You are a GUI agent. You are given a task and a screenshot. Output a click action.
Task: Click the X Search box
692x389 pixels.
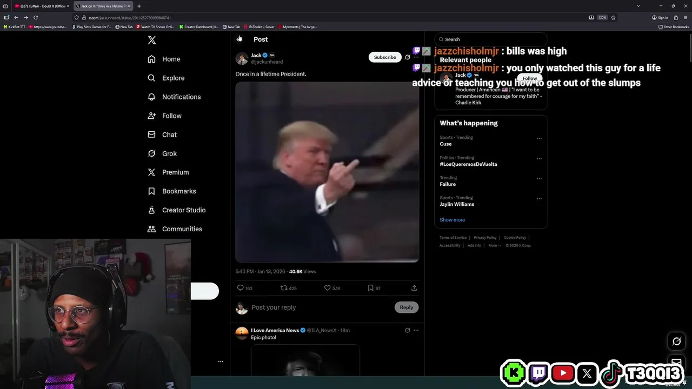coord(491,39)
